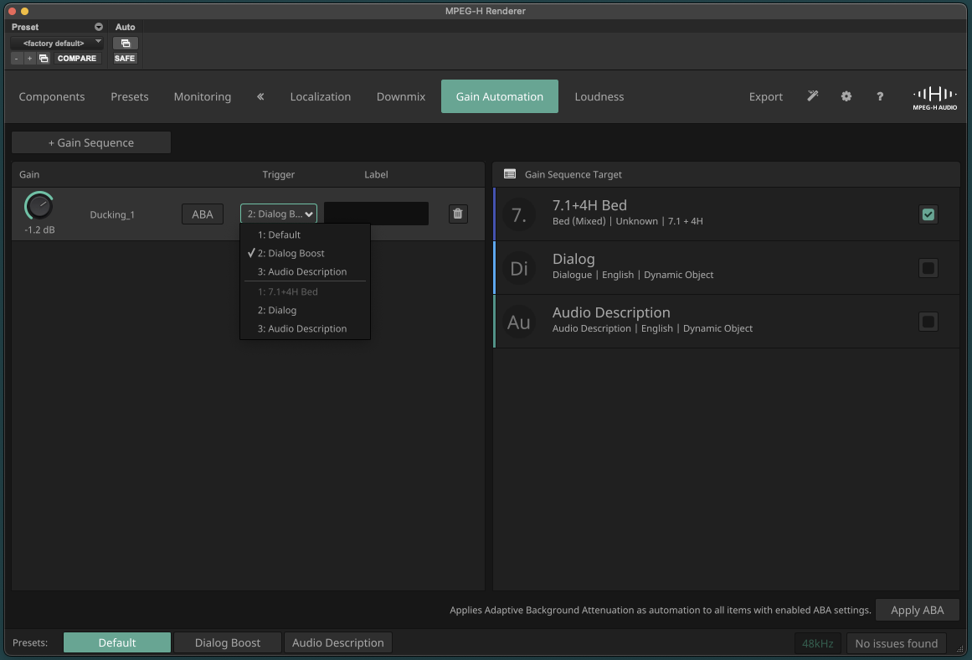Select the Gain Automation tab
The width and height of the screenshot is (972, 660).
click(500, 96)
